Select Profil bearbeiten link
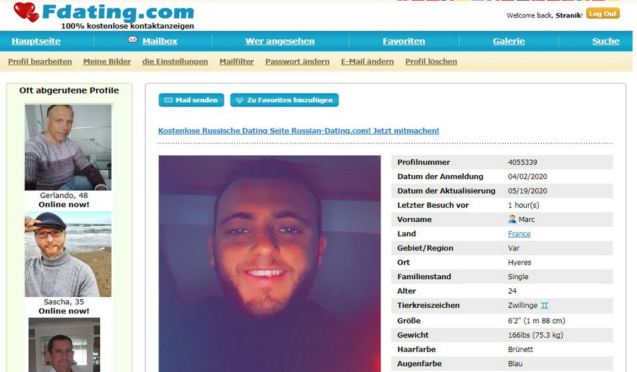The height and width of the screenshot is (372, 637). pos(40,61)
